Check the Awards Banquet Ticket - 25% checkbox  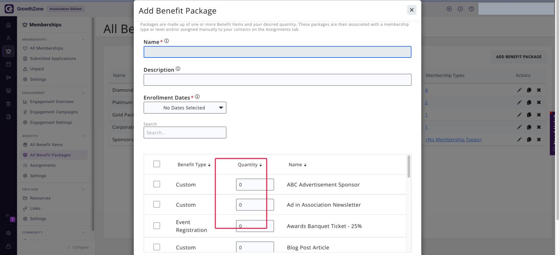(156, 226)
